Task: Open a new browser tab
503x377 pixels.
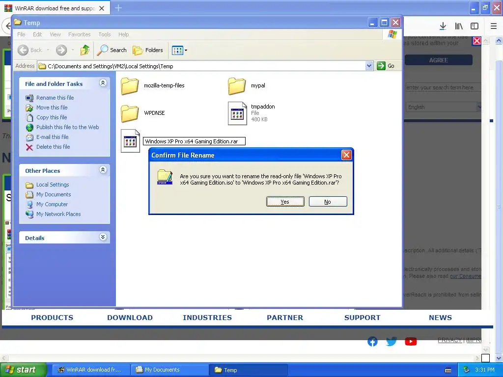Action: (118, 8)
